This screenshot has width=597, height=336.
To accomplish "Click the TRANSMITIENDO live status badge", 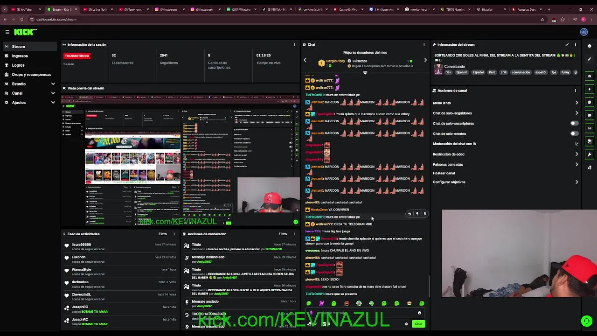I will click(x=77, y=56).
